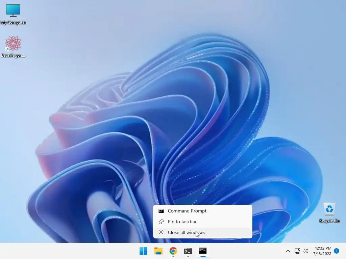The image size is (346, 259).
Task: Open the clock showing 12:32 PM
Action: pyautogui.click(x=322, y=251)
